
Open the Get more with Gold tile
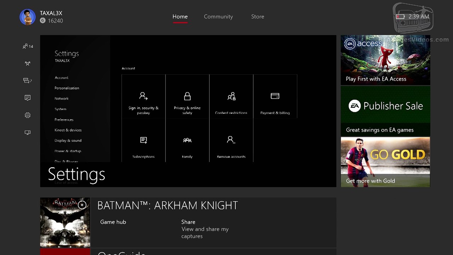coord(385,162)
